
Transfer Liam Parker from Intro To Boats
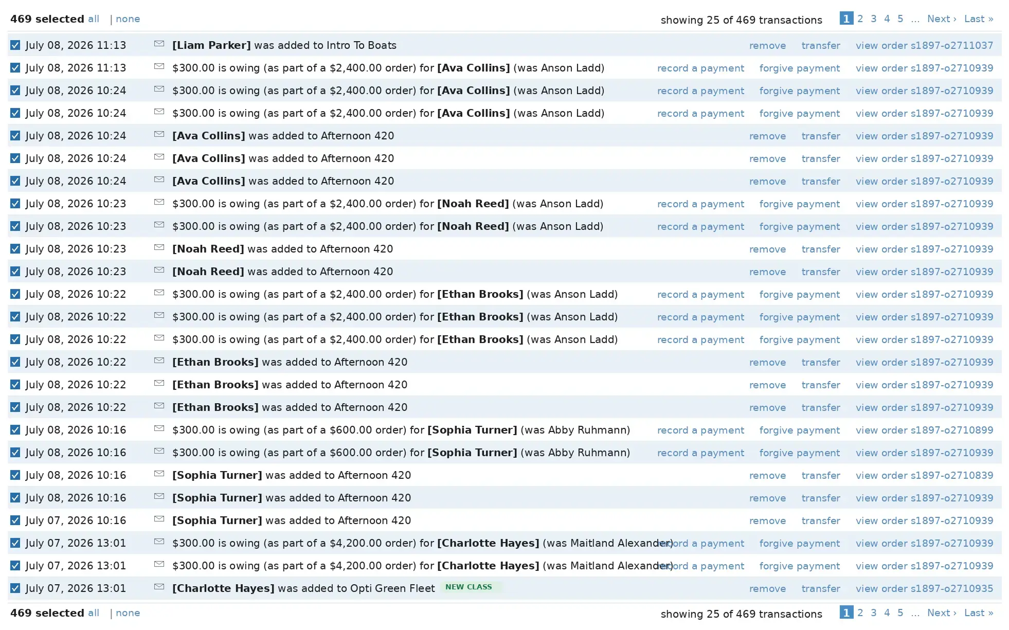[x=821, y=46]
